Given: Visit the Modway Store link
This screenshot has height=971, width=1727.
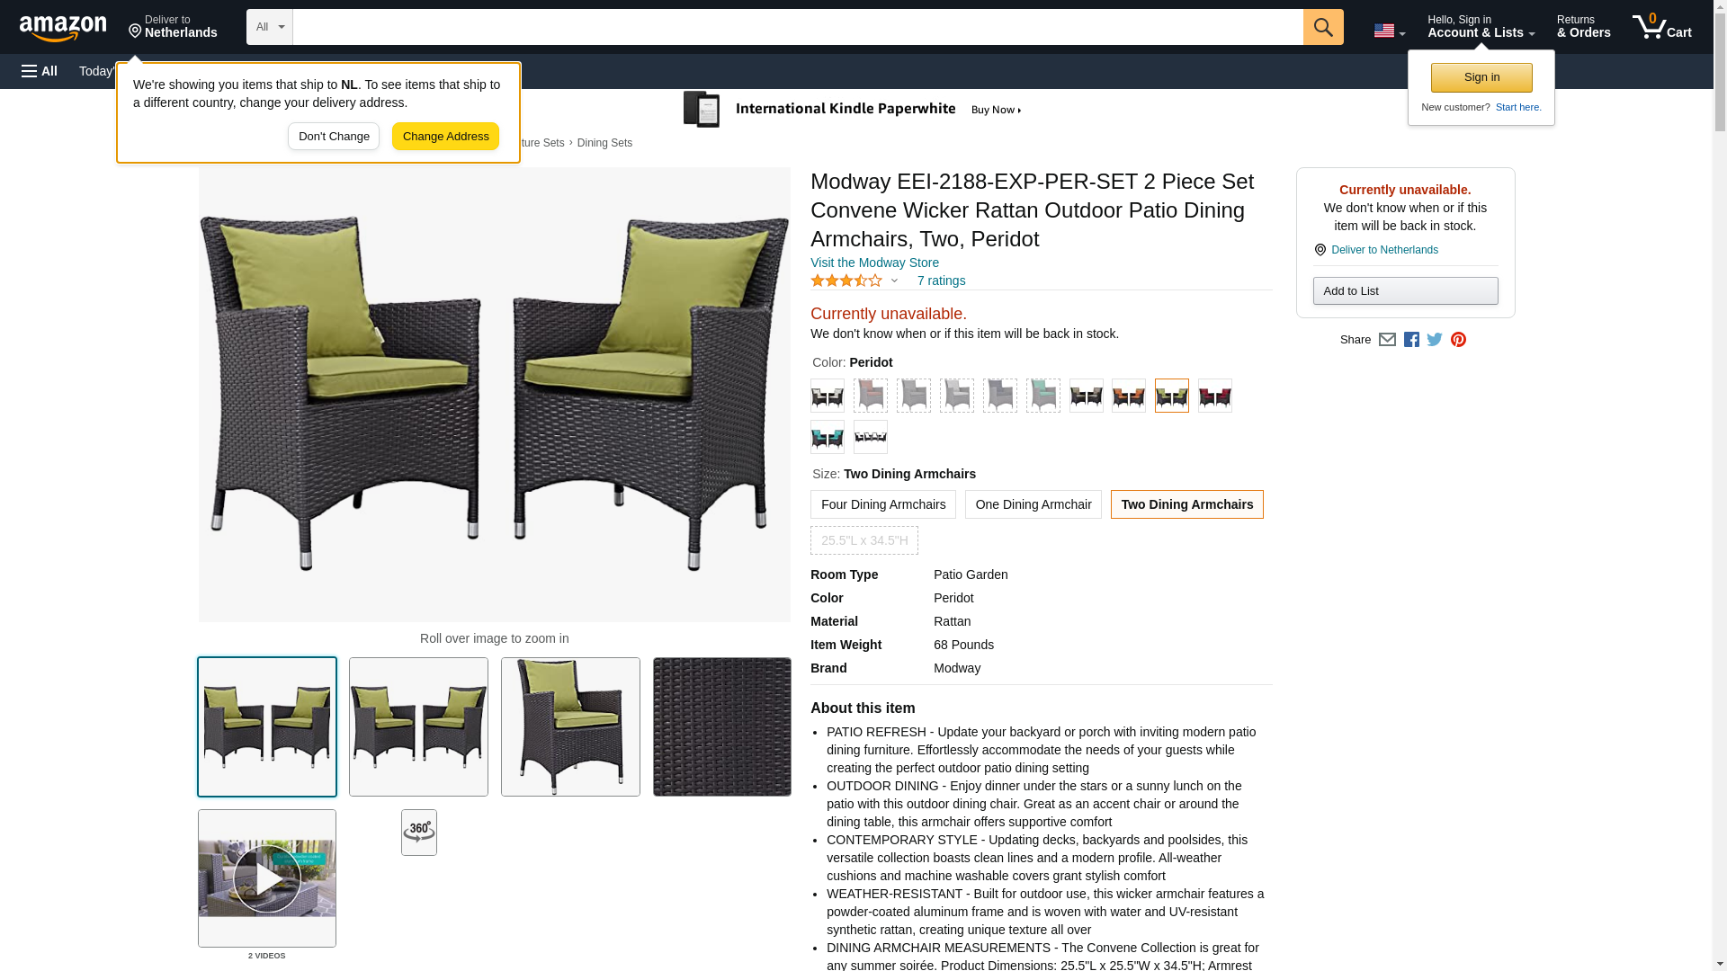Looking at the screenshot, I should [874, 263].
